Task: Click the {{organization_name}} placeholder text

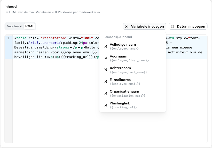Action: coord(128,96)
